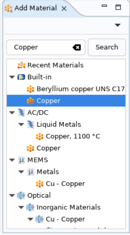Collapse the Built-in tree node
This screenshot has width=130, height=235.
[x=12, y=77]
